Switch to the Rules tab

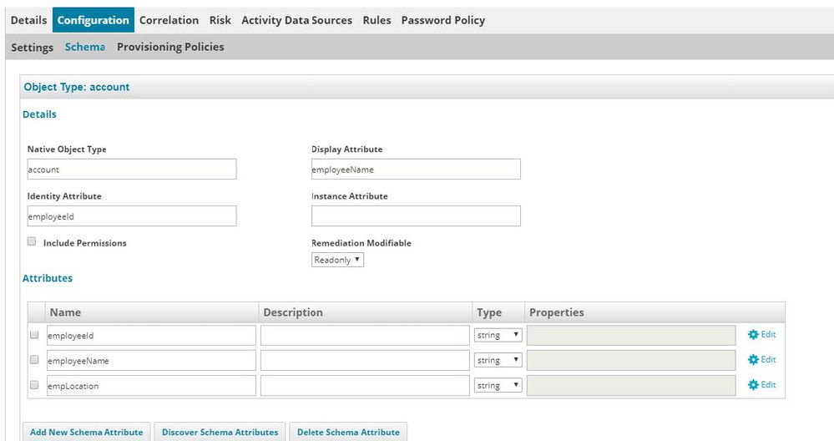[x=377, y=20]
